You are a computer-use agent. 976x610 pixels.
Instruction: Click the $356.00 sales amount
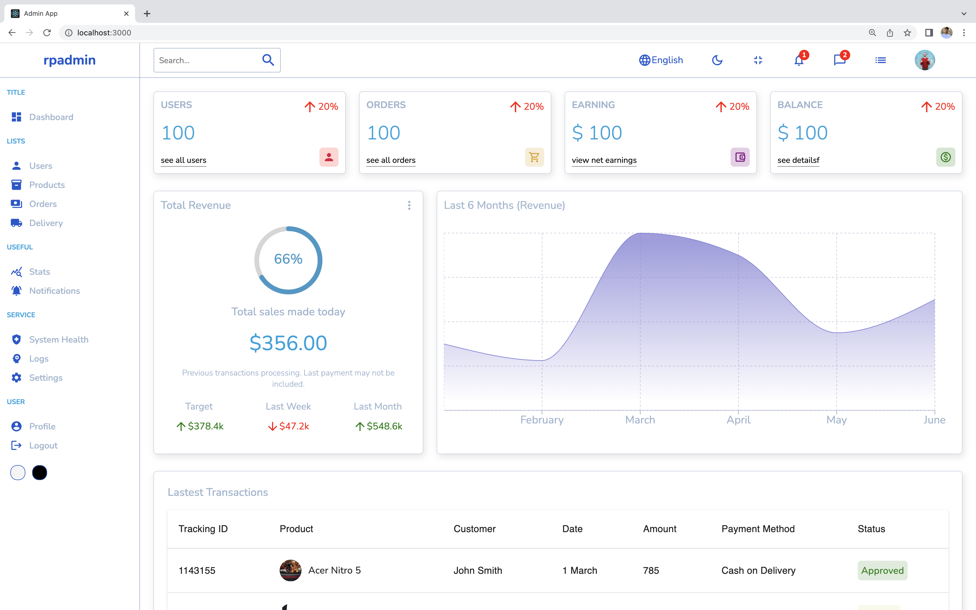288,343
